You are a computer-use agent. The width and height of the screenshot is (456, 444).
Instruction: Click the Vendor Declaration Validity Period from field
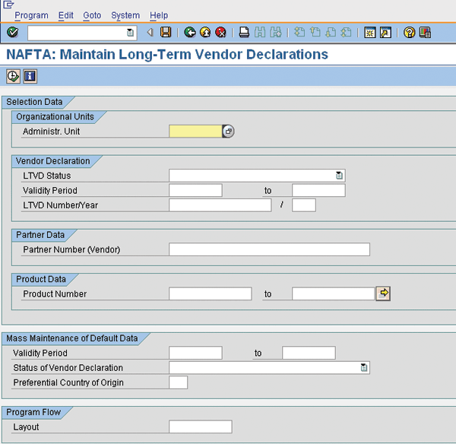[195, 190]
